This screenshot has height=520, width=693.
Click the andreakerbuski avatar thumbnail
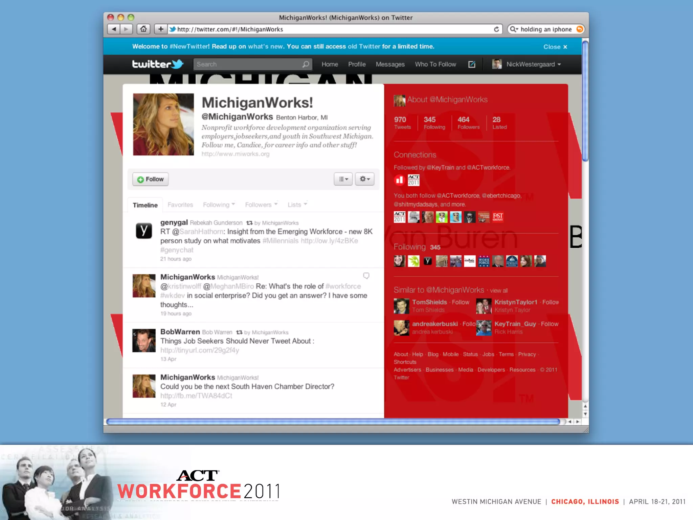[402, 328]
